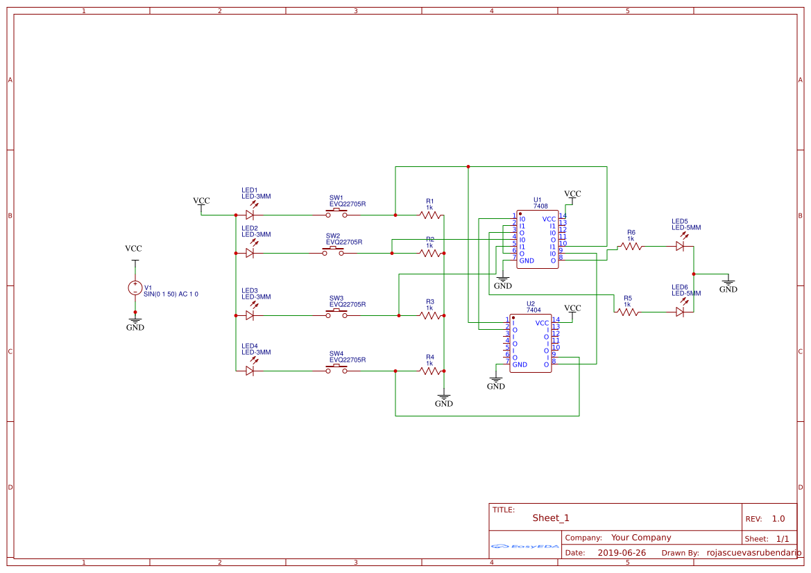Select resistor R2 symbol

point(430,253)
